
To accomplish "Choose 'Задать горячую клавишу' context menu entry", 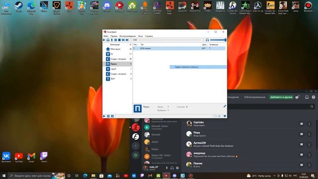I will pos(198,67).
